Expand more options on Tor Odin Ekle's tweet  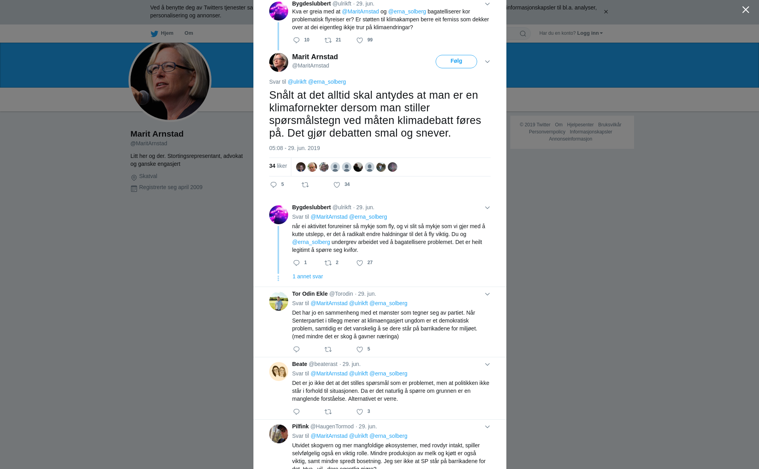(x=487, y=294)
